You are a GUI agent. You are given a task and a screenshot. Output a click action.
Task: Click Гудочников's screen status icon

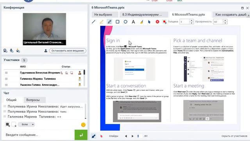point(71,73)
